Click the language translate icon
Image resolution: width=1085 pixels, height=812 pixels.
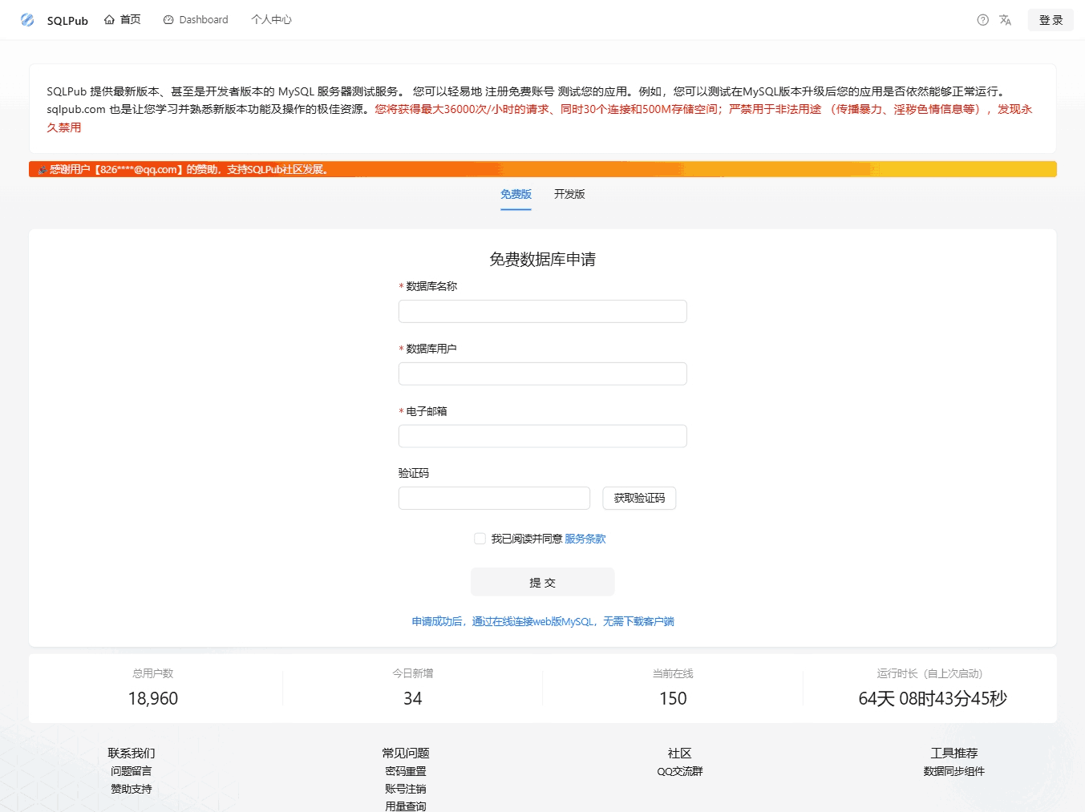[x=1005, y=20]
